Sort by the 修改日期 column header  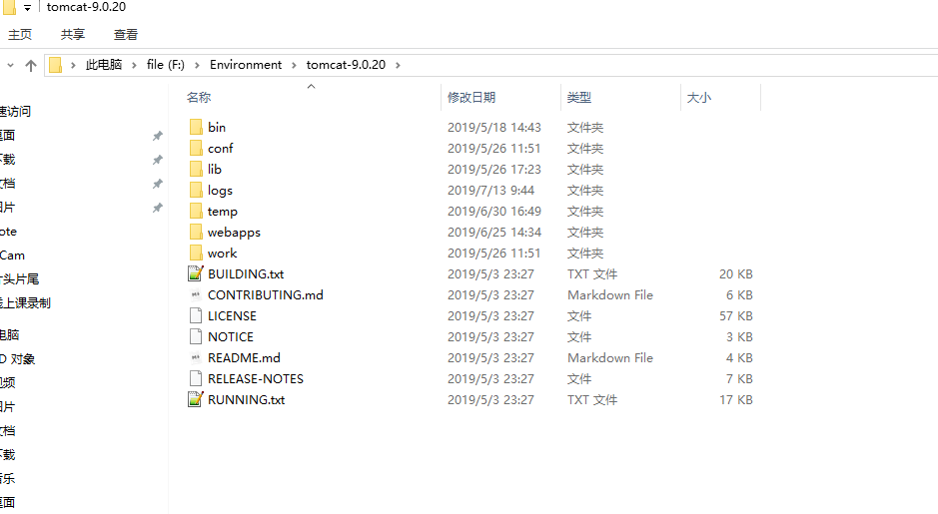(501, 98)
